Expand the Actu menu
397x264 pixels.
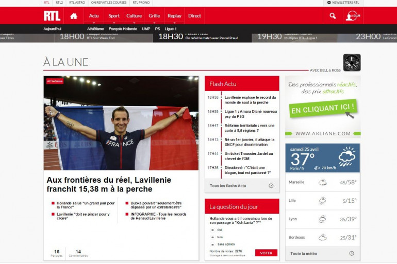pos(94,16)
